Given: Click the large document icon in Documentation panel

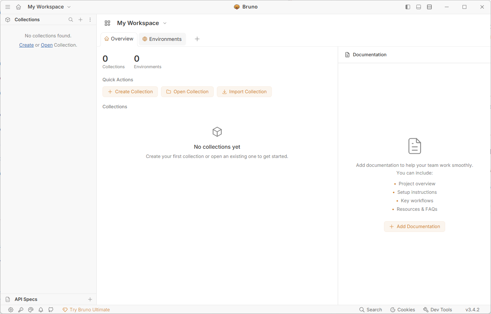Looking at the screenshot, I should click(415, 146).
